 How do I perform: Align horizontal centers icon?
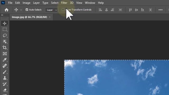[x=106, y=10]
